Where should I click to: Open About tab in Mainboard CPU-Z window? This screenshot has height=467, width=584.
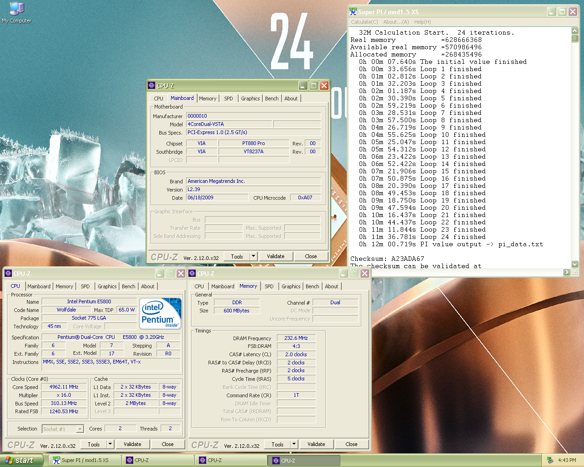[291, 99]
